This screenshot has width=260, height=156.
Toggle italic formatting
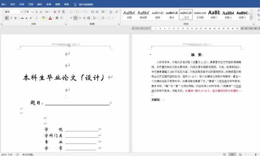[11, 18]
